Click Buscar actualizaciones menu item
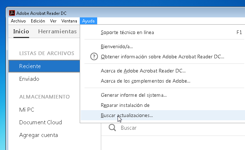245x150 pixels. 127,115
